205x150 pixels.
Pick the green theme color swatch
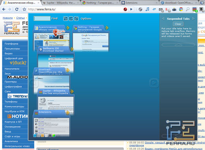54,135
